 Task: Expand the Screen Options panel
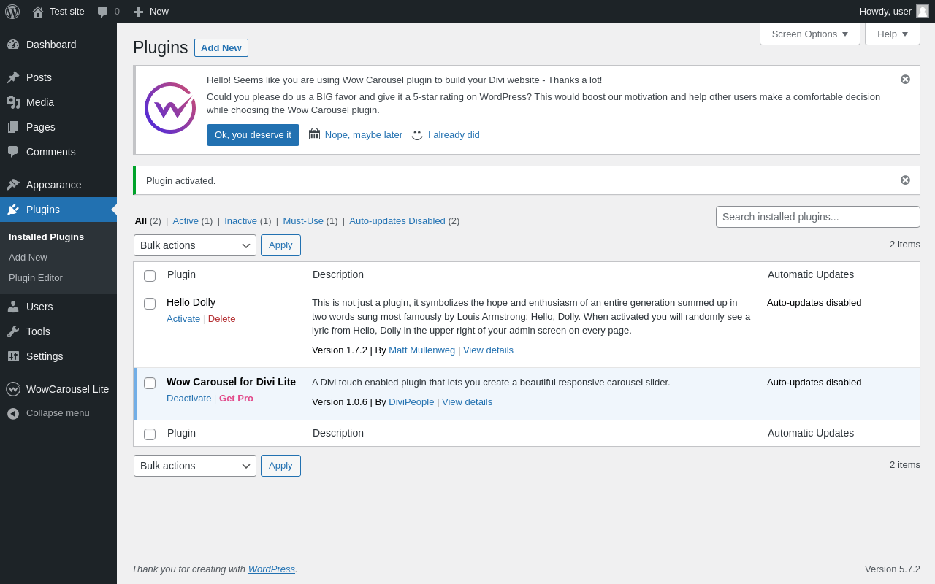(809, 34)
